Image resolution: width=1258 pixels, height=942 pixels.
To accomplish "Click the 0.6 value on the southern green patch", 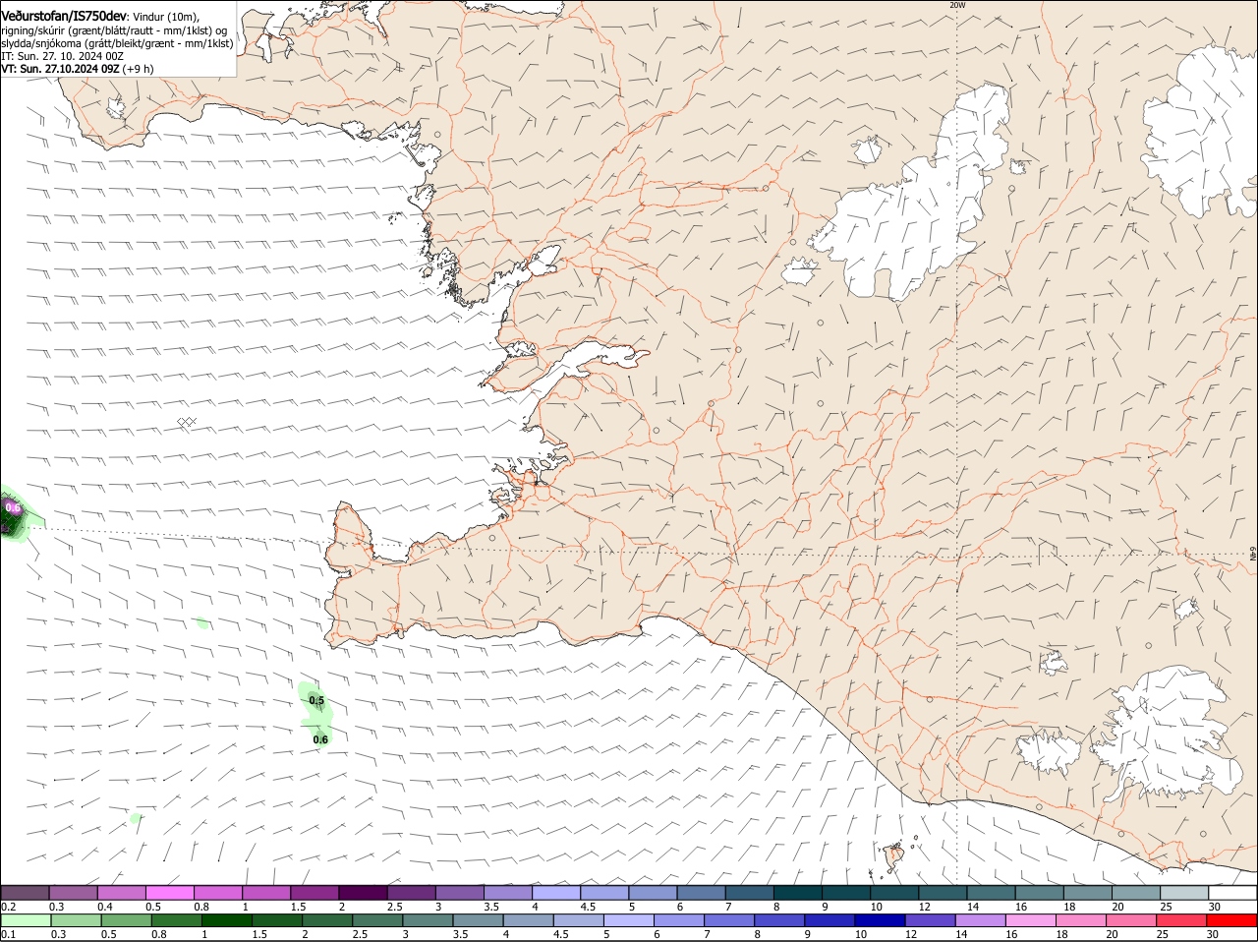I will tap(320, 739).
